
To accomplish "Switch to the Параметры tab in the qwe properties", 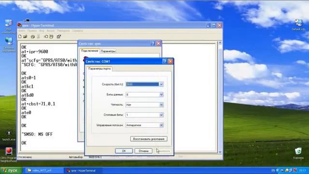I will click(108, 51).
